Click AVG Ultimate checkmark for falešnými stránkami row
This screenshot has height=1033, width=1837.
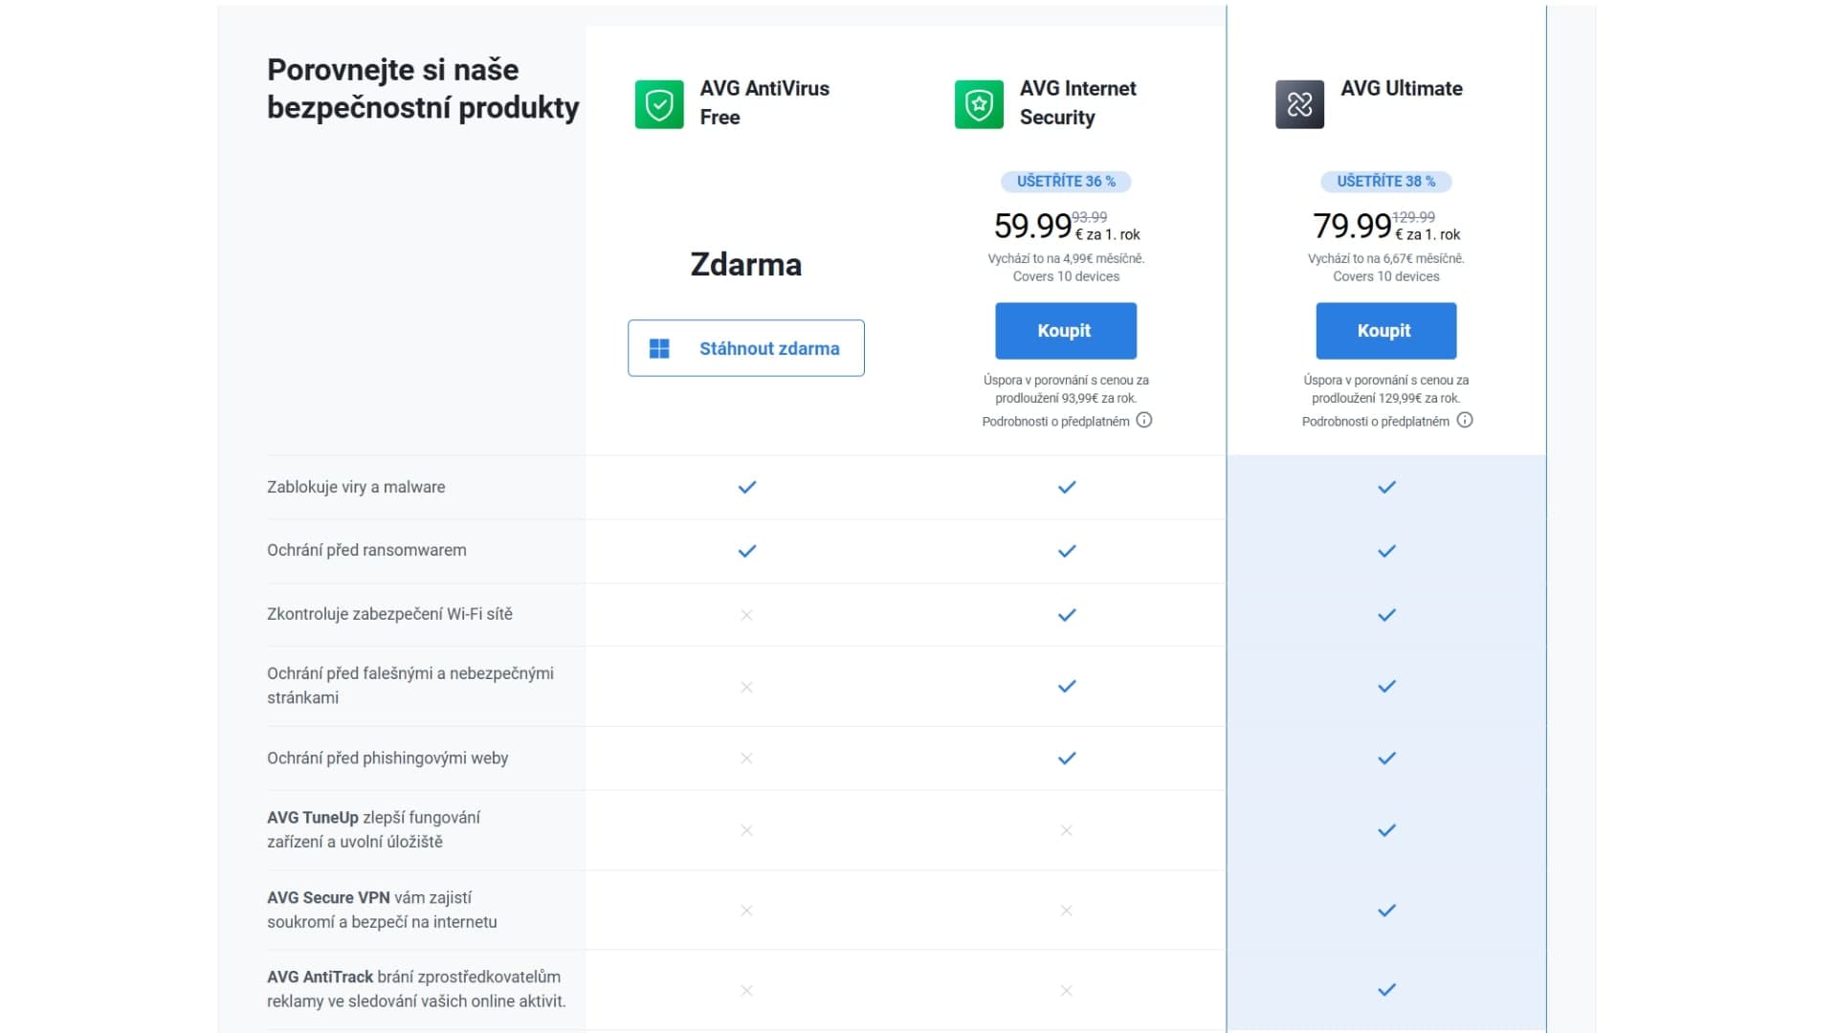[1386, 686]
